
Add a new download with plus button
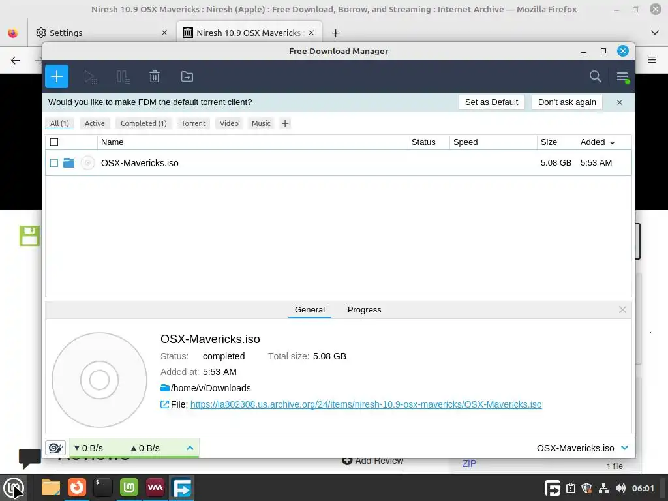[57, 76]
